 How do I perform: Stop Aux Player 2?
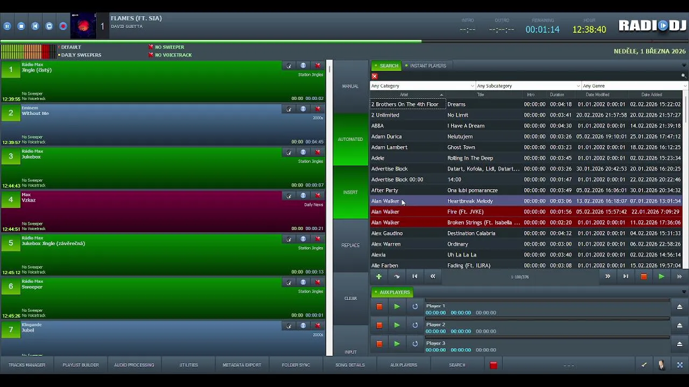pos(379,325)
